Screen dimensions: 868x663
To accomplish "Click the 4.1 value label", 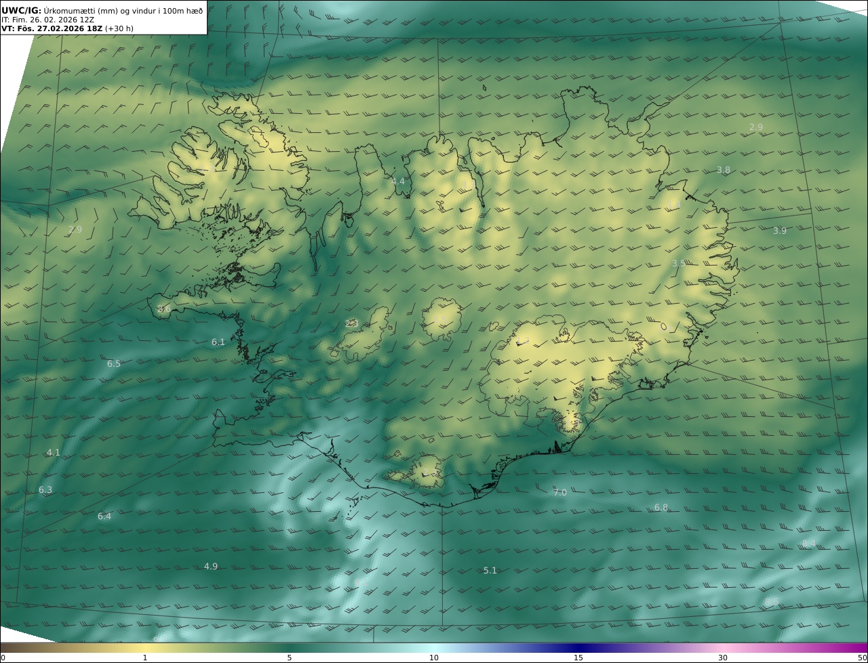I will pos(53,453).
